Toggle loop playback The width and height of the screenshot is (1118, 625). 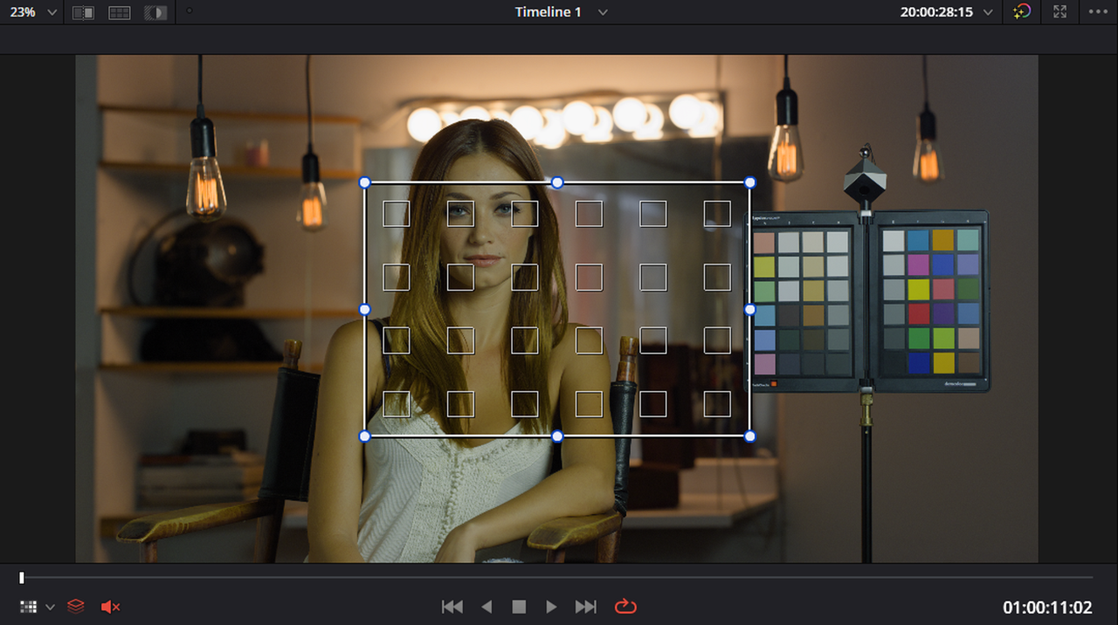[625, 606]
